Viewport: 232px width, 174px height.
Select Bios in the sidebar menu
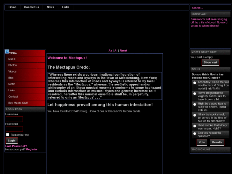(x=25, y=78)
